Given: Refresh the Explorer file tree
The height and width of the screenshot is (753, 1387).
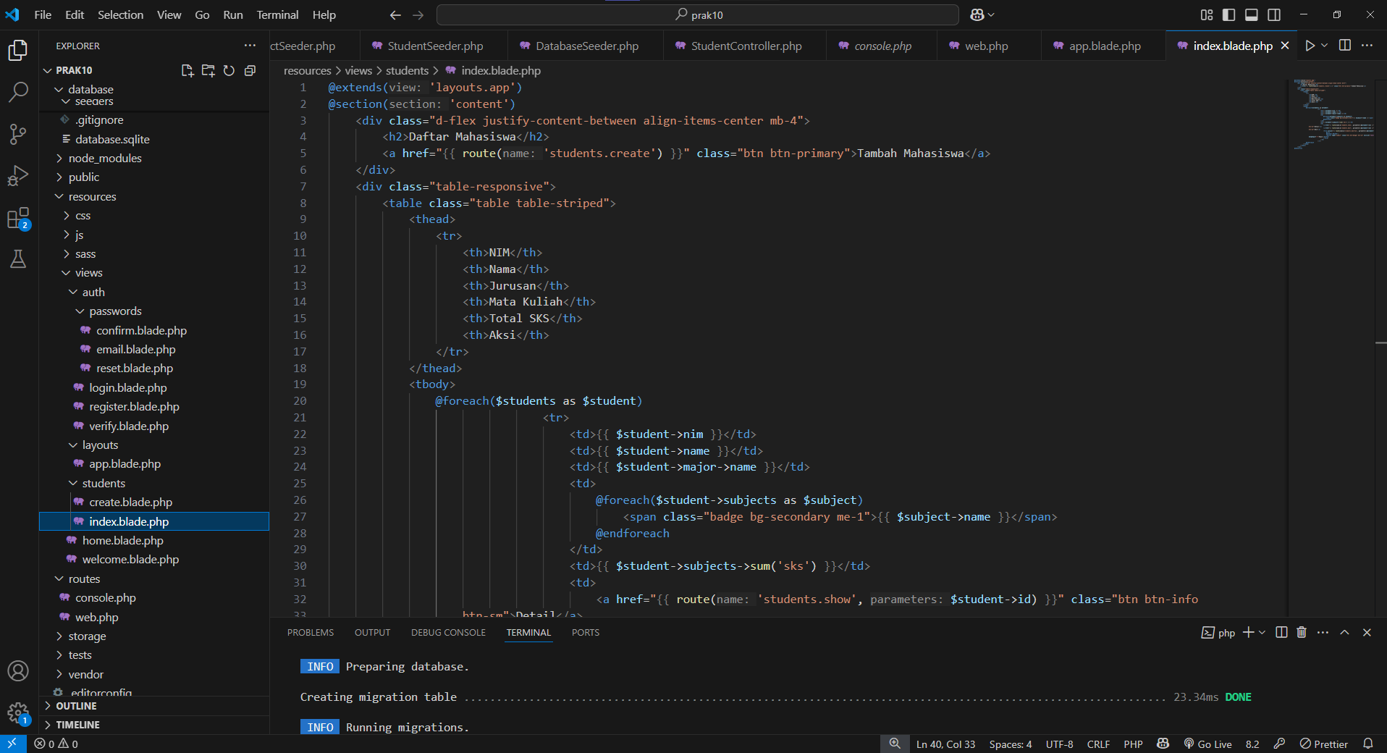Looking at the screenshot, I should (229, 71).
